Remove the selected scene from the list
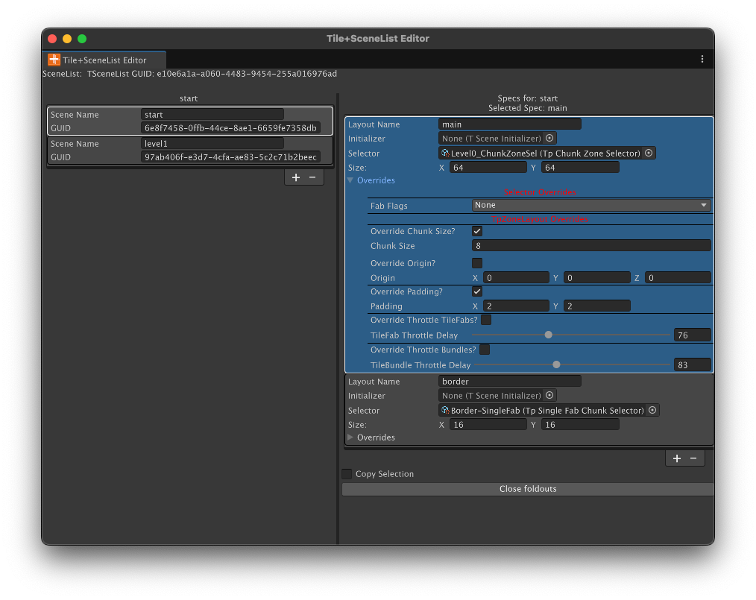 (312, 177)
